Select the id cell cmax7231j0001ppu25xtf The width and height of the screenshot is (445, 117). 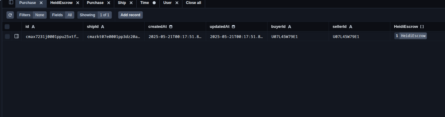tap(52, 36)
